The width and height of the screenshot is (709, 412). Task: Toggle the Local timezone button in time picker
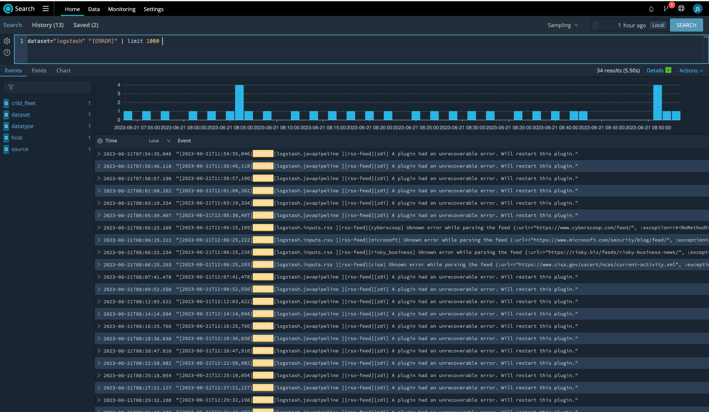(x=658, y=25)
